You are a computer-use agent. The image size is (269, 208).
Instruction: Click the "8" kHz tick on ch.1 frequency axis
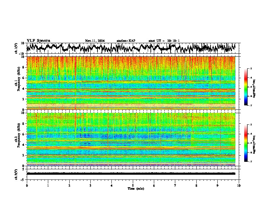pos(24,67)
